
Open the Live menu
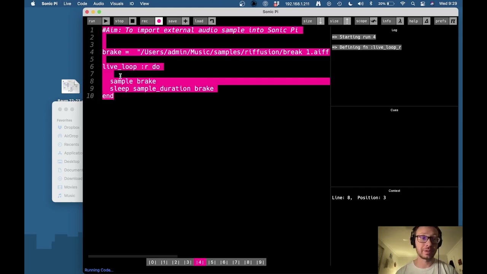point(67,3)
